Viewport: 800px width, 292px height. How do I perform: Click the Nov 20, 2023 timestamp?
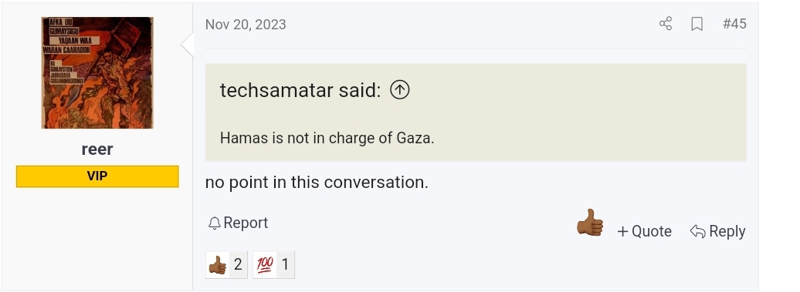pos(246,25)
